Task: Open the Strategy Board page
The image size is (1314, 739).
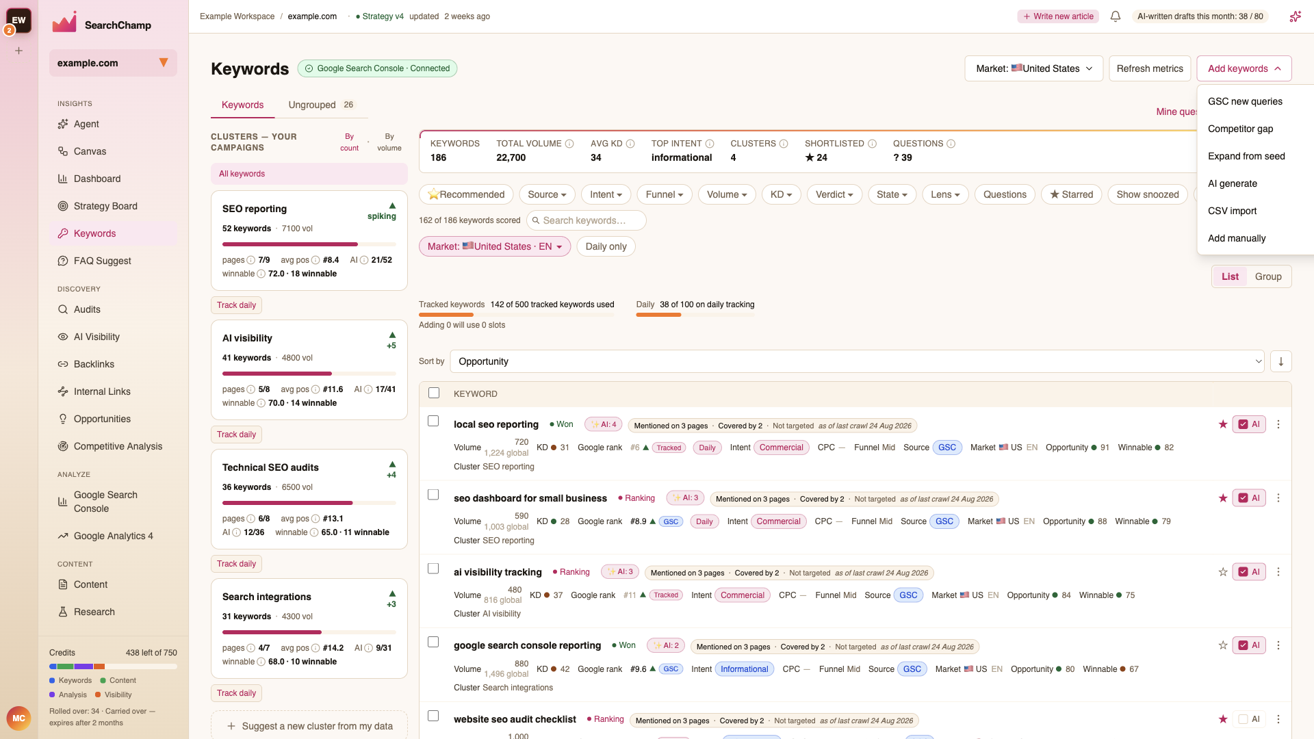Action: coord(113,206)
